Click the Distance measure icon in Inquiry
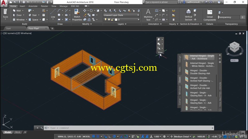Viewport: 248px width, 139px height. 174,11
